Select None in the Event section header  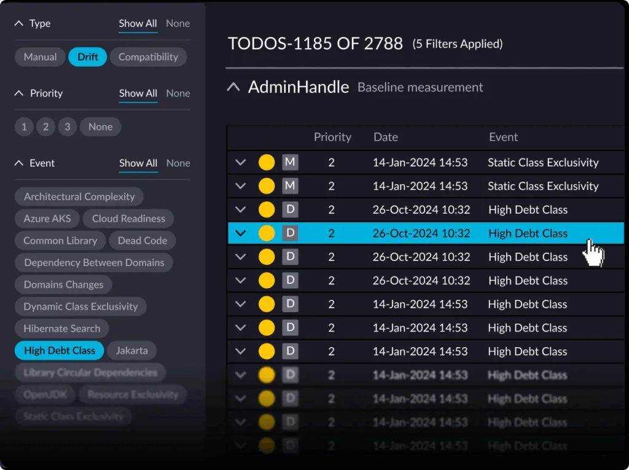click(178, 163)
